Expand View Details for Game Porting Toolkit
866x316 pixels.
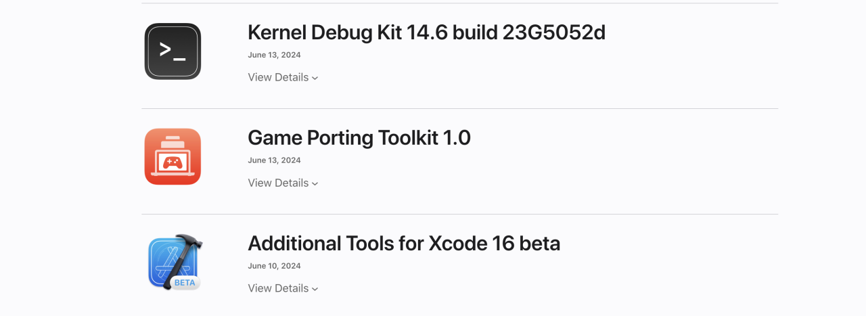(x=278, y=183)
